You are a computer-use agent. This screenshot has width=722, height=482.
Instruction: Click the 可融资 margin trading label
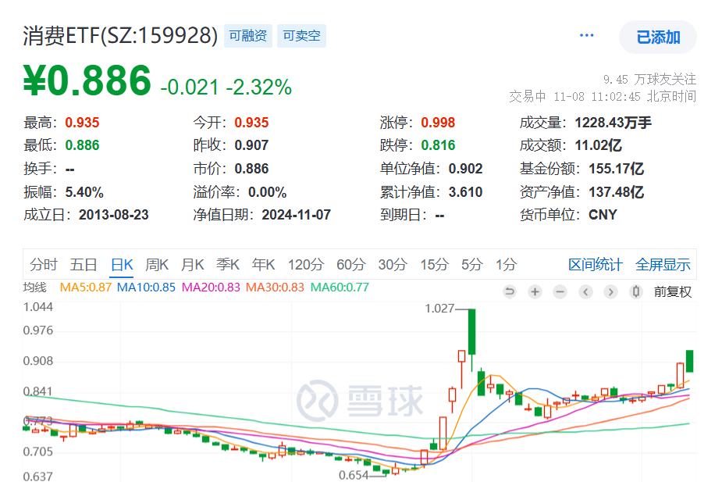(247, 35)
